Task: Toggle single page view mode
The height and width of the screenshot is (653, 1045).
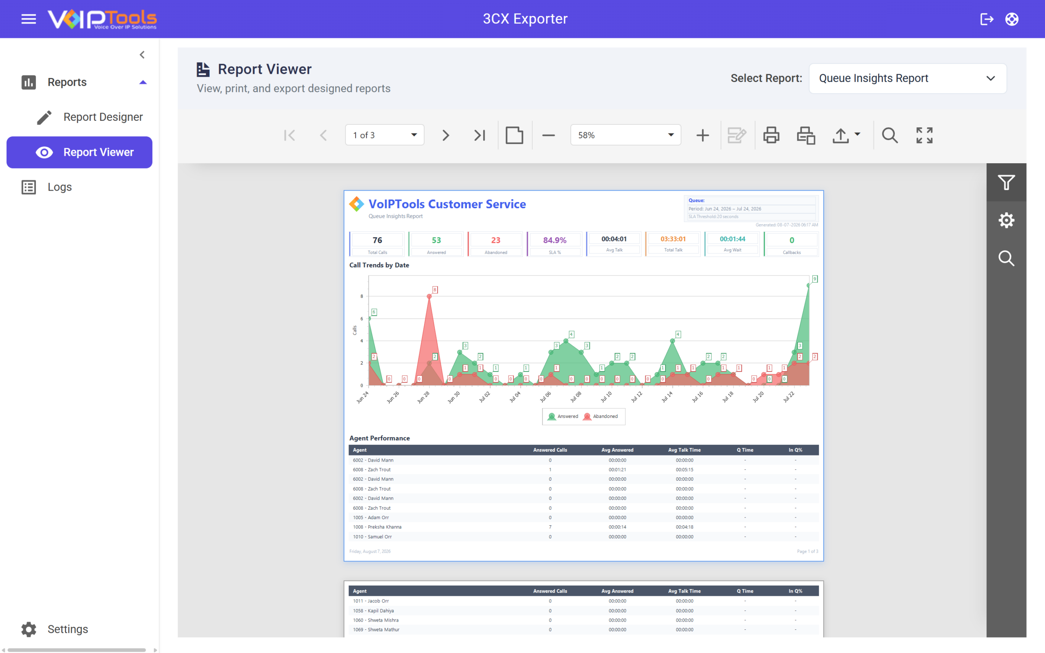Action: (514, 135)
